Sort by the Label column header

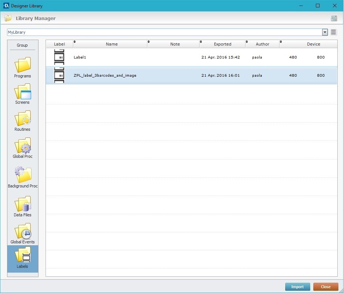coord(60,44)
